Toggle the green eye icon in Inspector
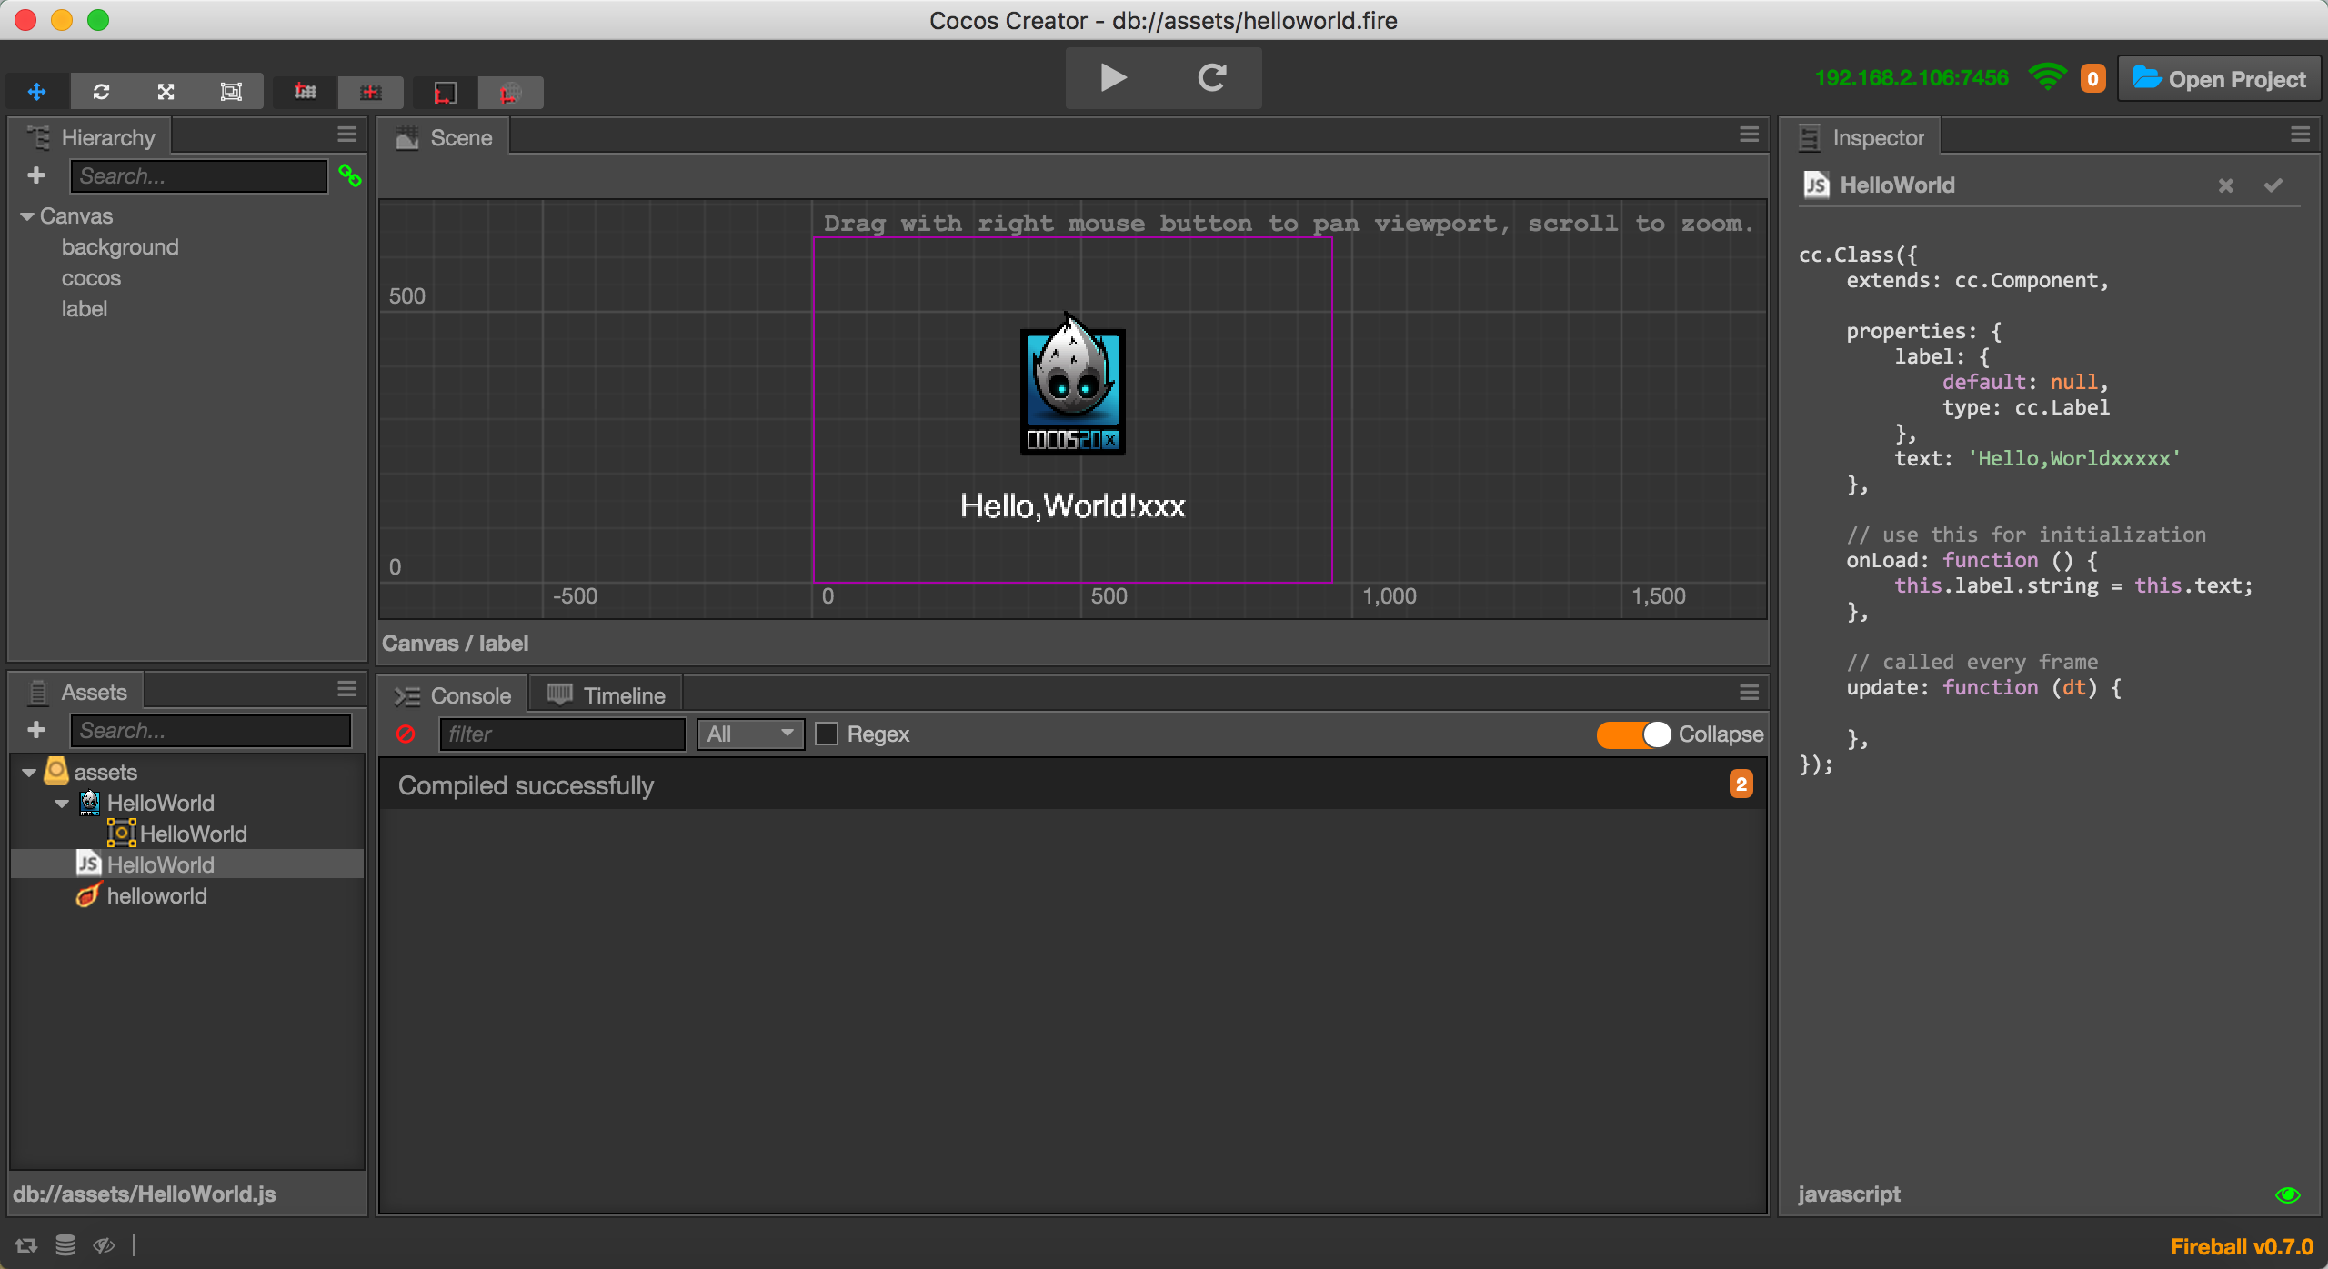Screen dimensions: 2328x1269 pos(2287,1194)
